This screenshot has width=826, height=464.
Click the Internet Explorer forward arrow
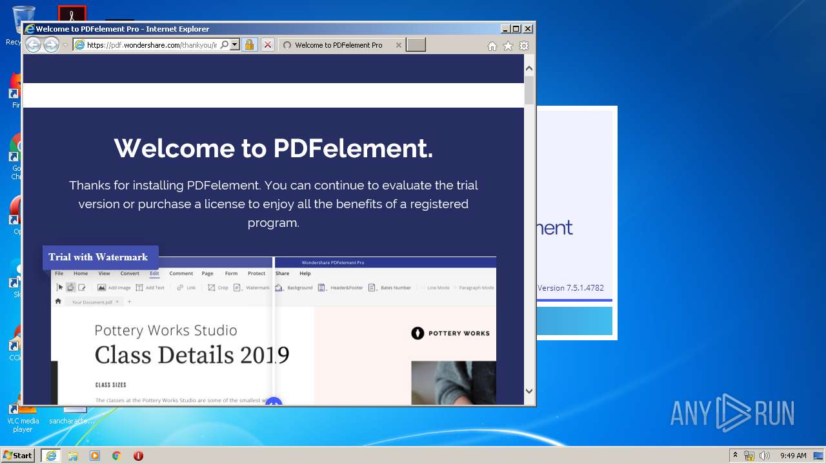(51, 44)
